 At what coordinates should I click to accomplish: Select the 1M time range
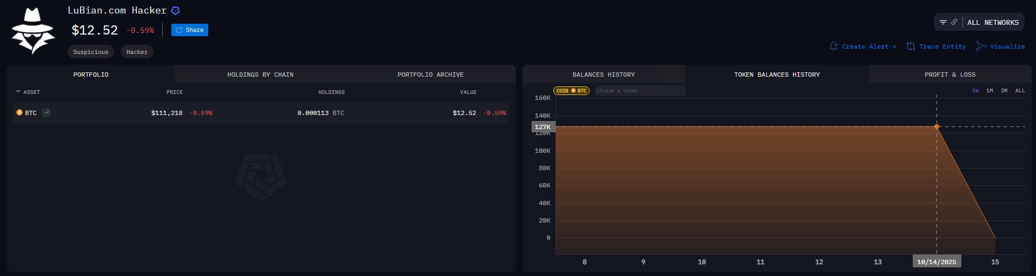989,91
